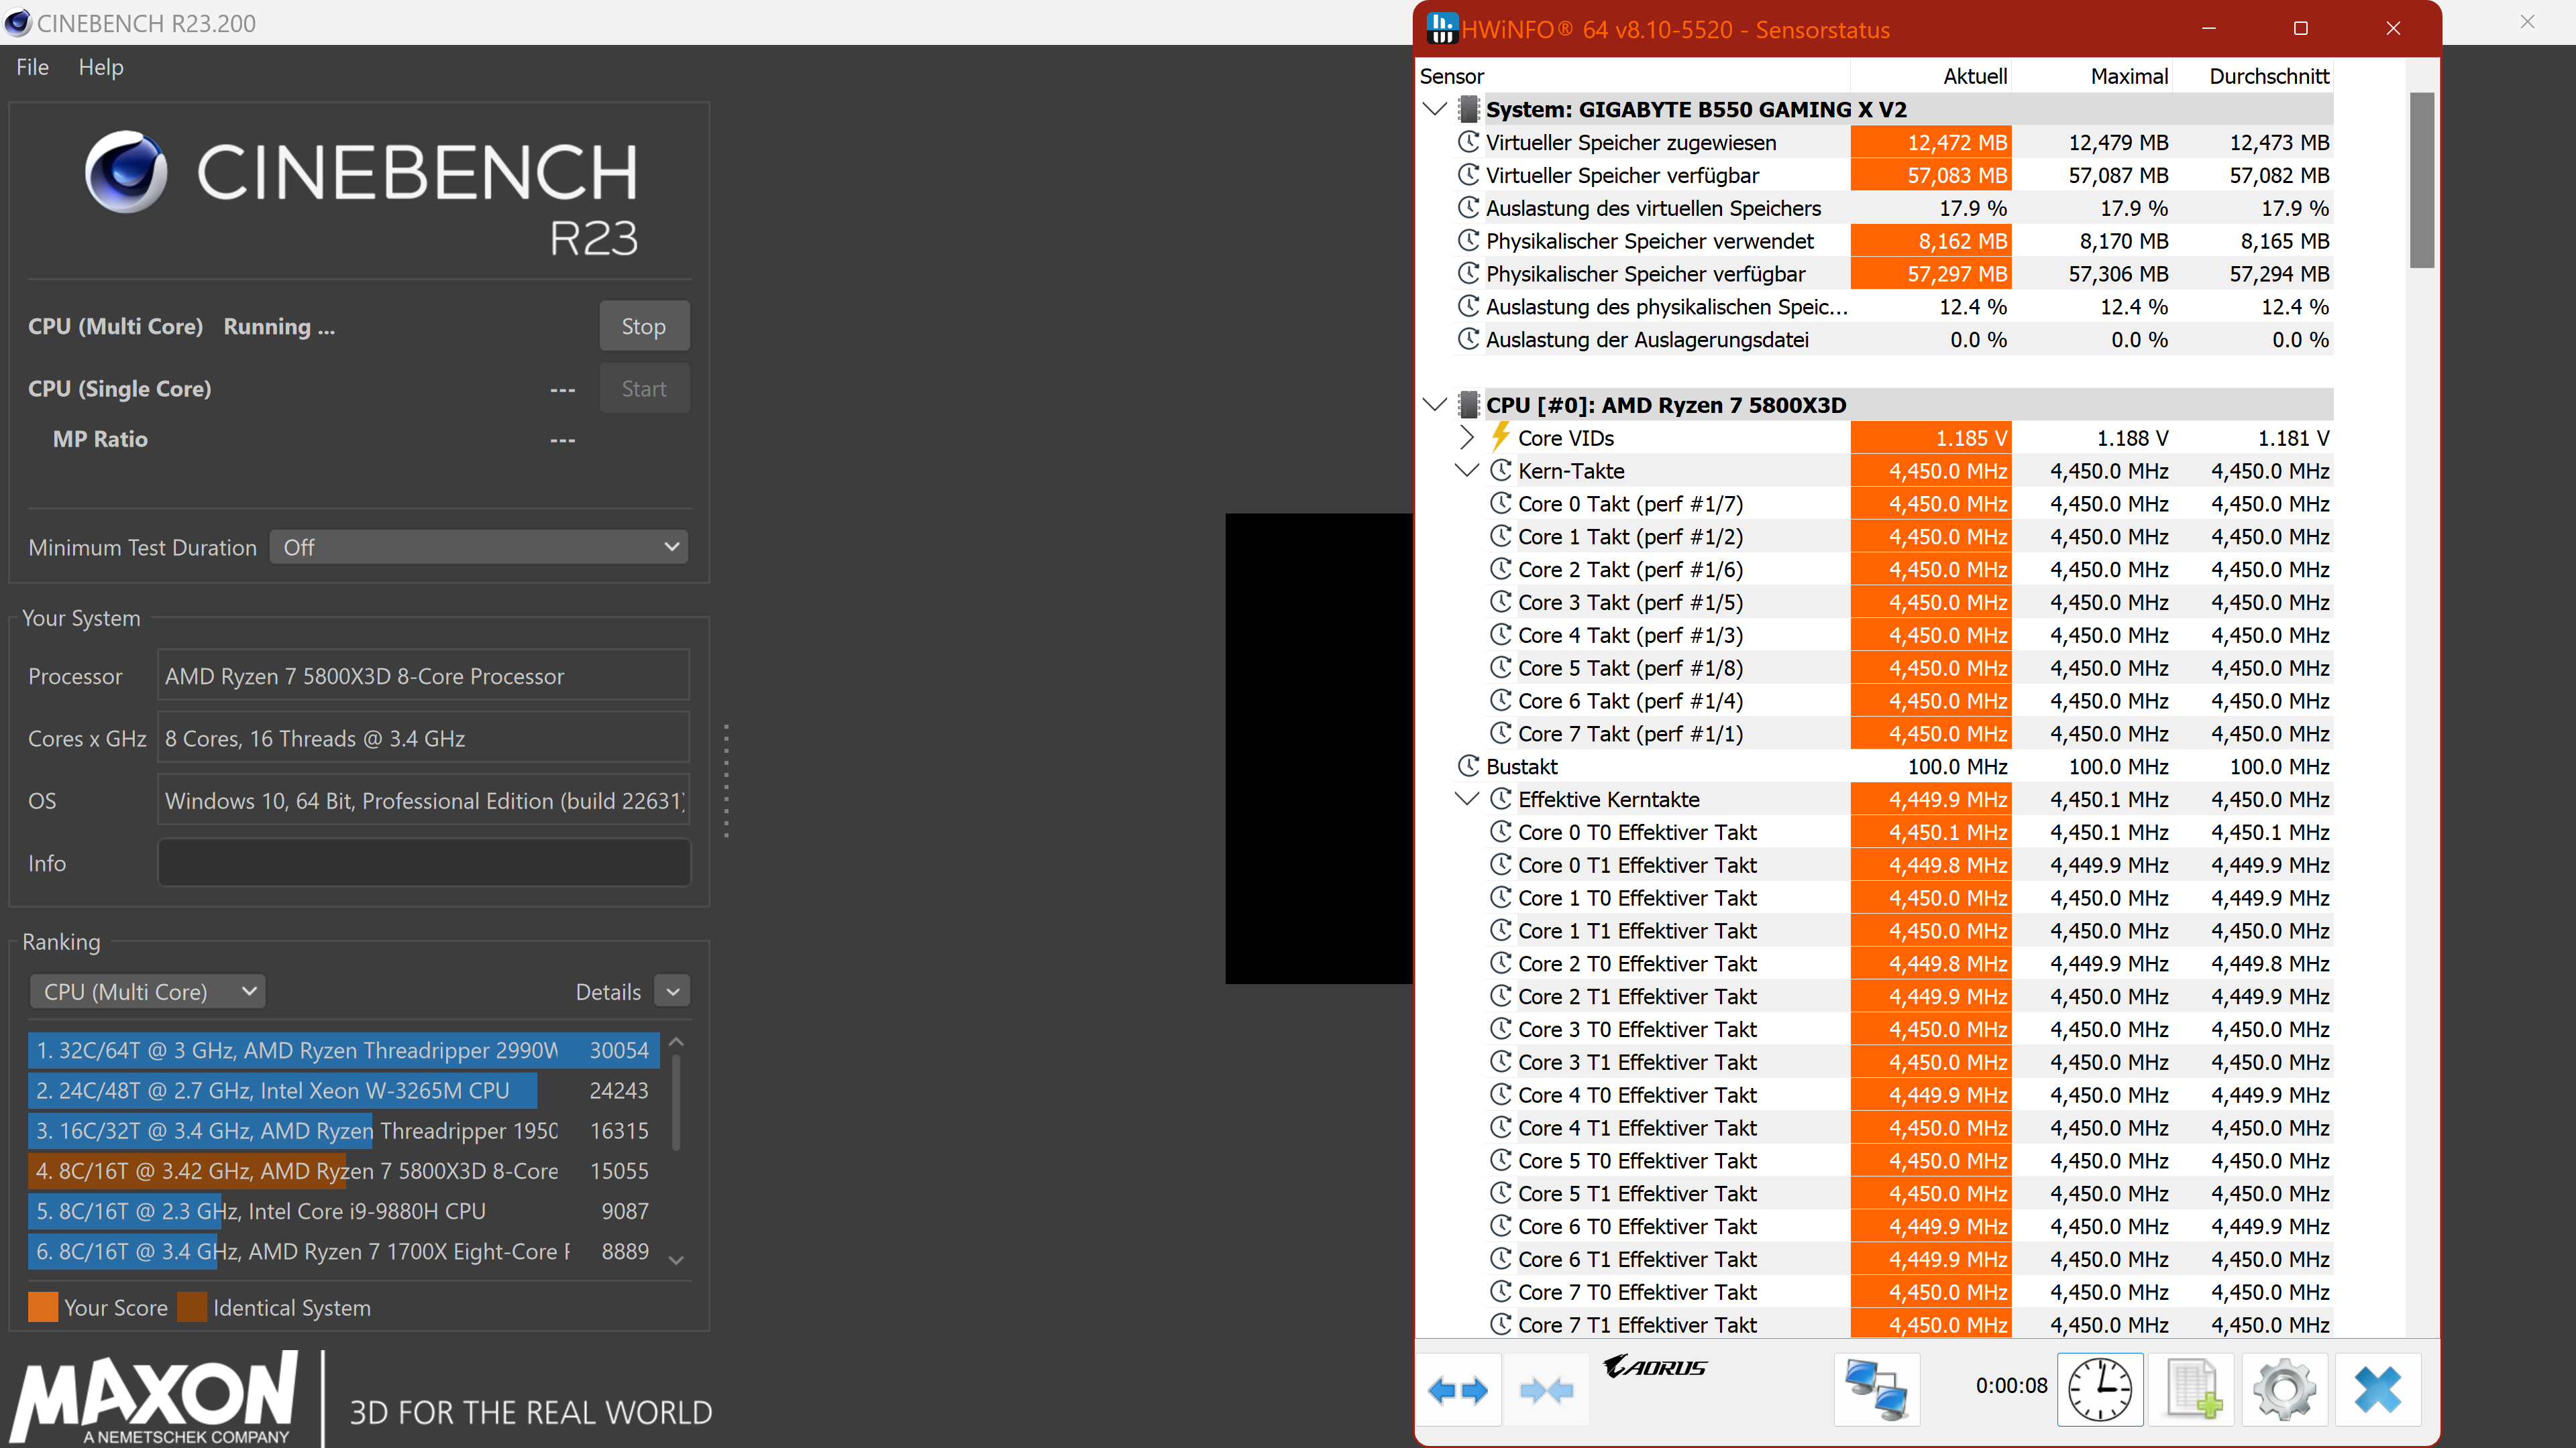Image resolution: width=2576 pixels, height=1448 pixels.
Task: Collapse the Kern-Takte tree node
Action: [1466, 471]
